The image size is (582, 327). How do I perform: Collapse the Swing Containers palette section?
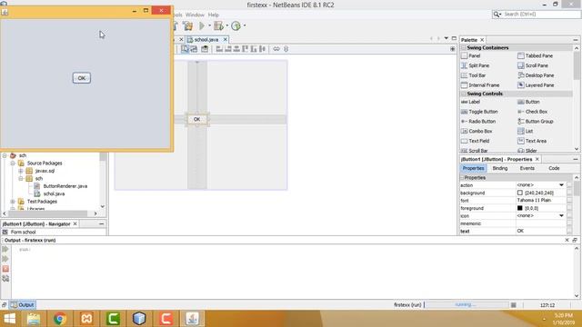(464, 48)
